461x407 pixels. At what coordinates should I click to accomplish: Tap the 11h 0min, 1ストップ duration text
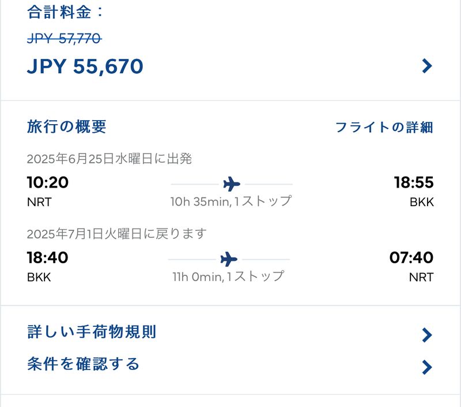point(228,276)
